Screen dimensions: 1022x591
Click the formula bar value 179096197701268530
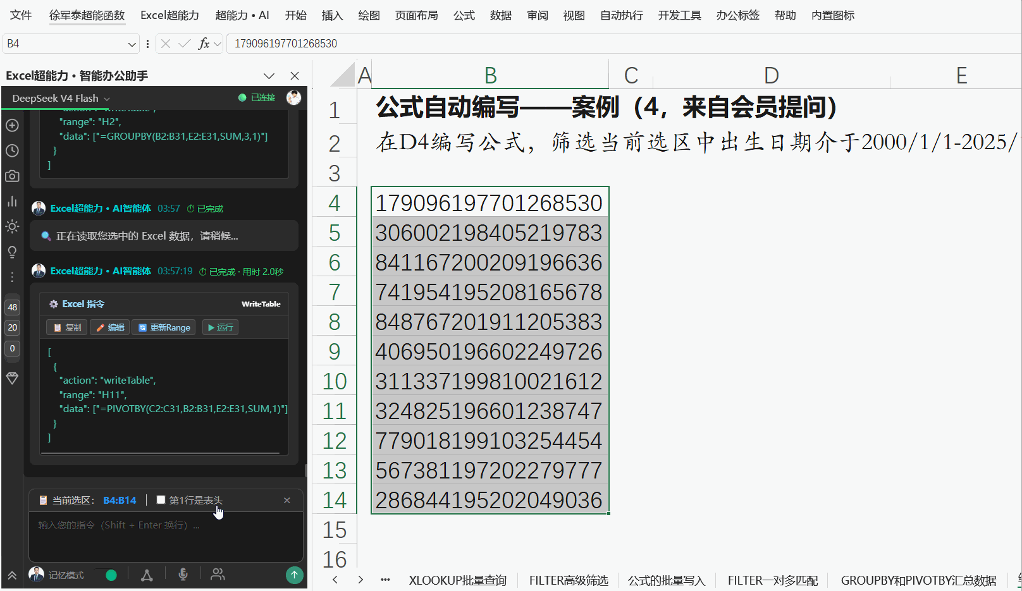pos(286,44)
